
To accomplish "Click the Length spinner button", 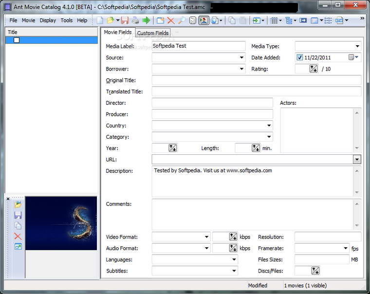I will click(256, 148).
